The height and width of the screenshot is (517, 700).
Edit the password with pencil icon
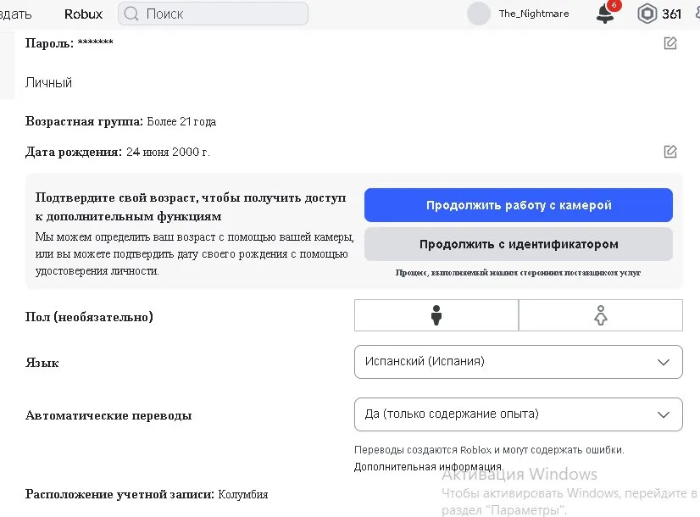(x=670, y=43)
